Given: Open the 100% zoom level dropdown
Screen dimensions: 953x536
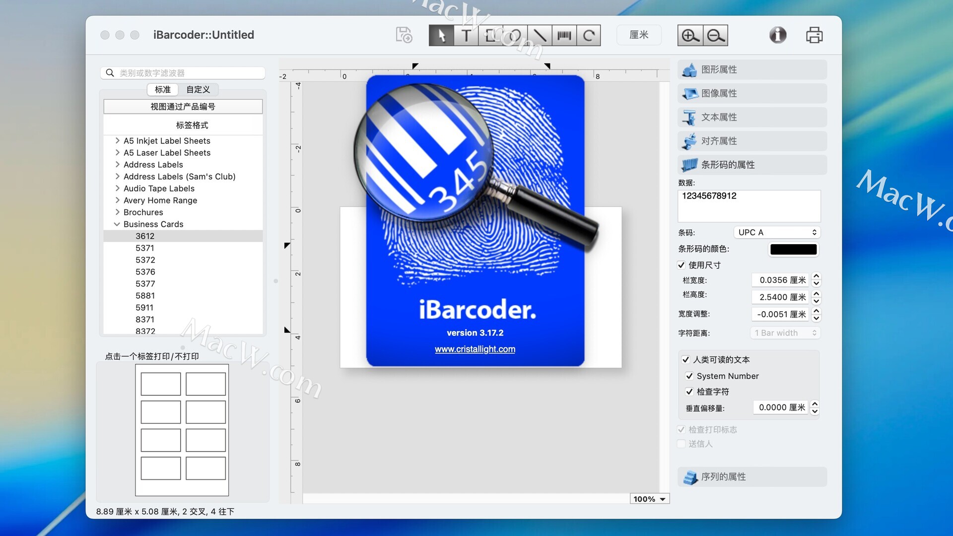Looking at the screenshot, I should tap(649, 499).
